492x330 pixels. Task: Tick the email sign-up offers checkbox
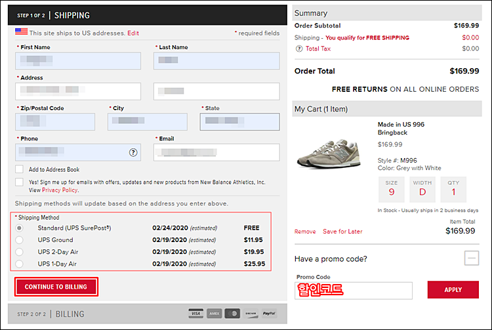(x=19, y=182)
